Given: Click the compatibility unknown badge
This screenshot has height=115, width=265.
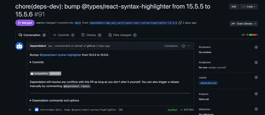Looking at the screenshot, I should [46, 74].
